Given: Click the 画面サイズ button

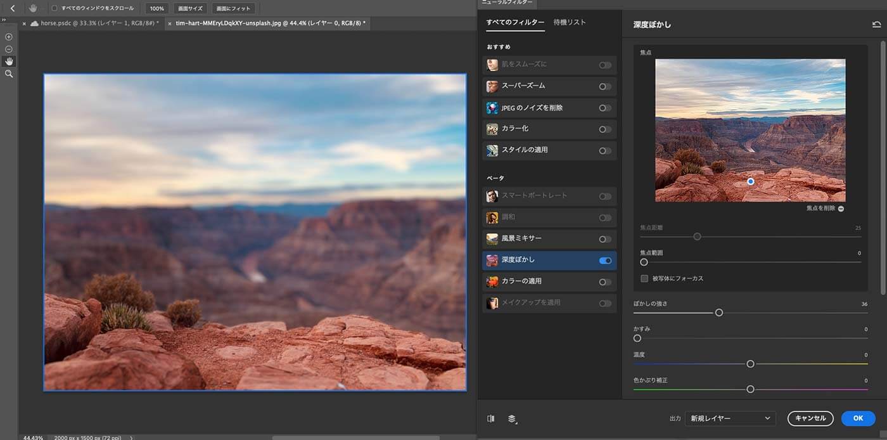Looking at the screenshot, I should pyautogui.click(x=190, y=8).
